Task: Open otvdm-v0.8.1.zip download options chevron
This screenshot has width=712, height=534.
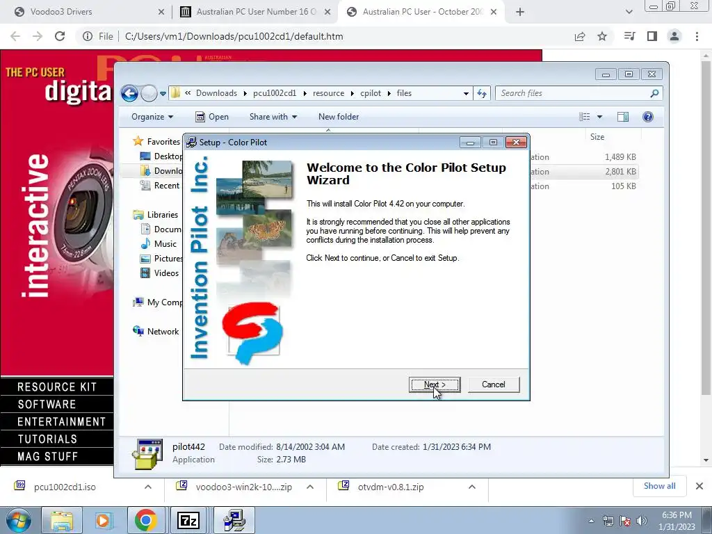Action: click(x=472, y=487)
